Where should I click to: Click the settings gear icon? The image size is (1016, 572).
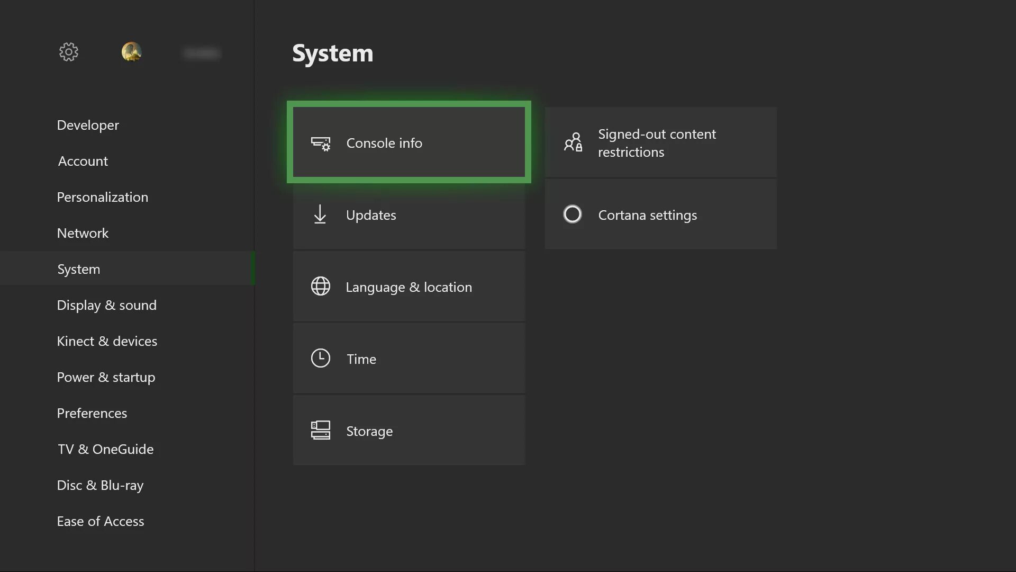click(69, 52)
